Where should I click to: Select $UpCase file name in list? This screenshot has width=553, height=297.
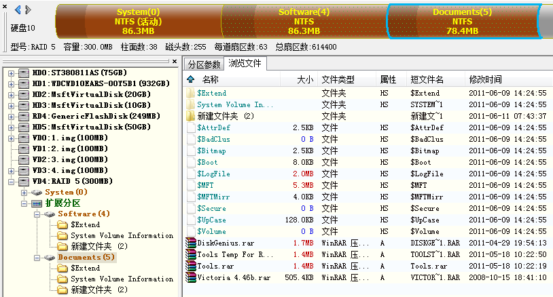click(x=211, y=220)
